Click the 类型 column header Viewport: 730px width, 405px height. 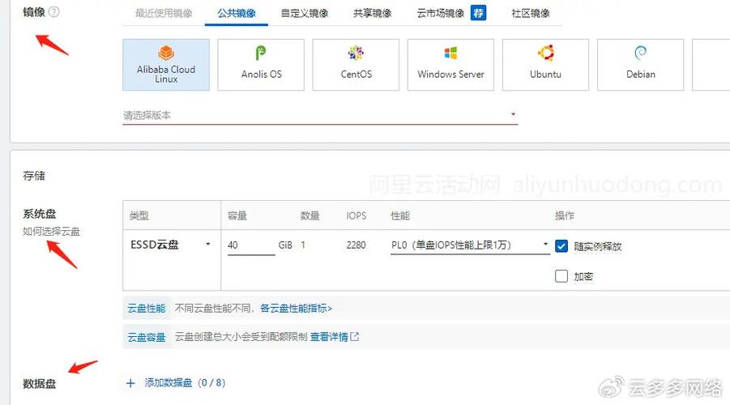pyautogui.click(x=139, y=215)
